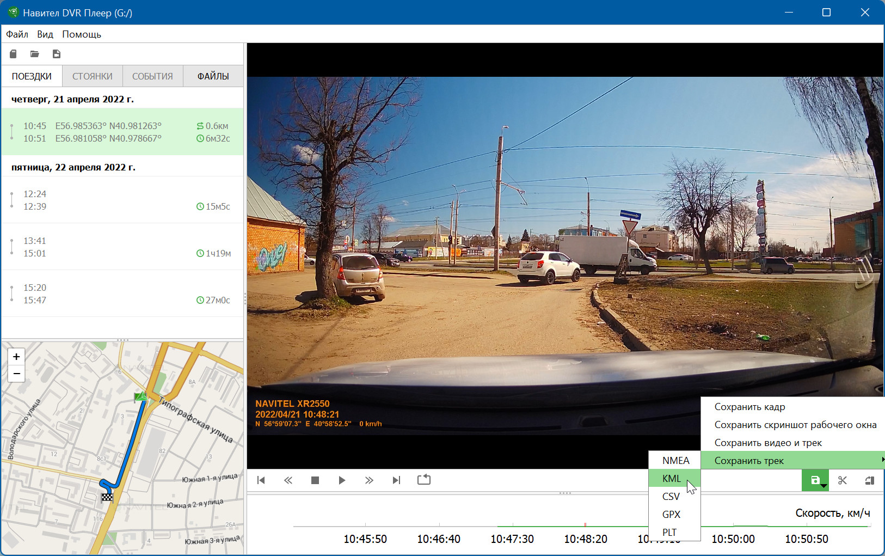Click the icon right of the scissors

[x=870, y=480]
